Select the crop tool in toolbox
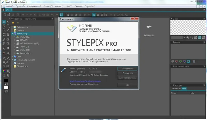 (8, 35)
